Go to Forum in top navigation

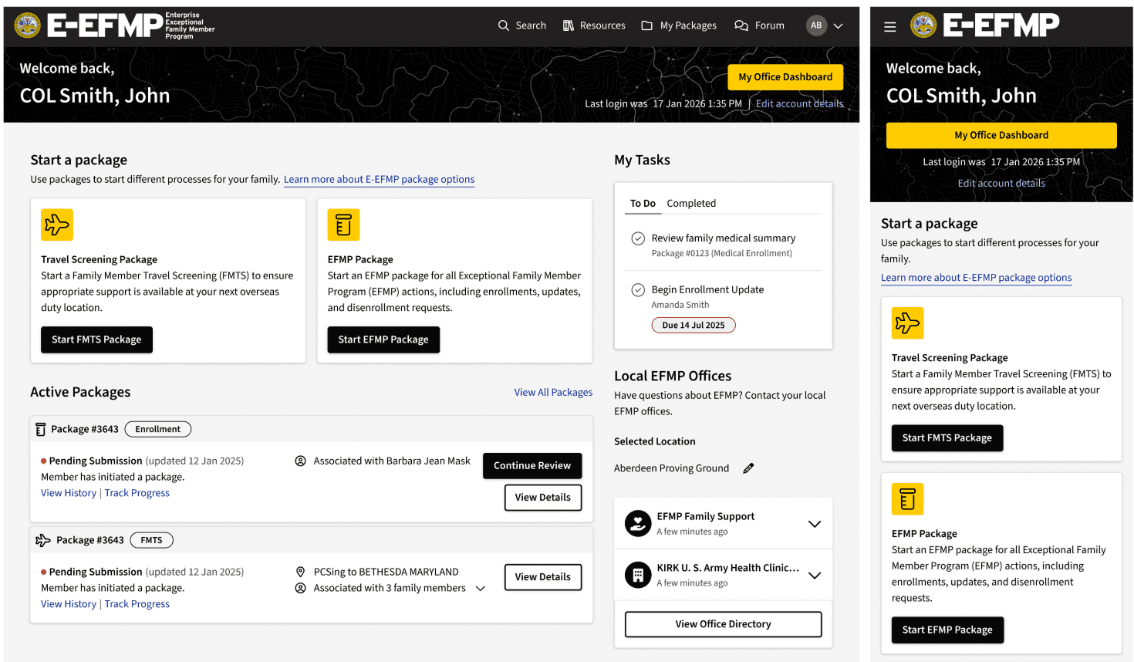[x=760, y=25]
